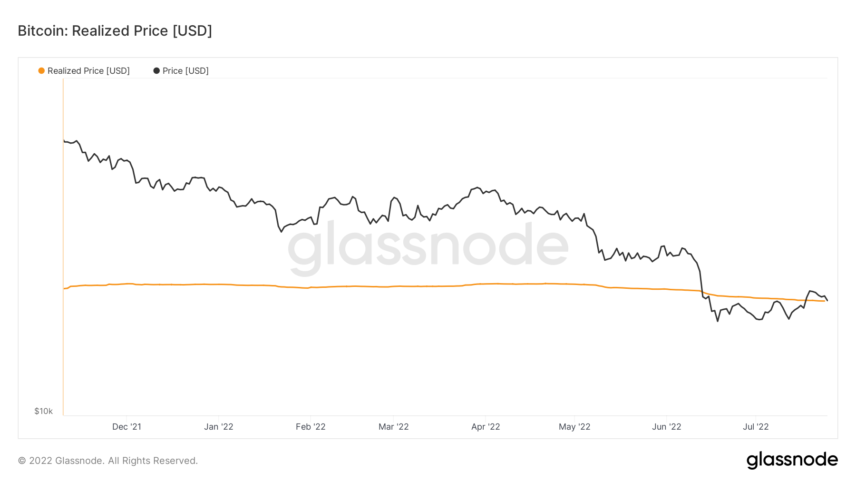Select the Dec '21 axis label
This screenshot has height=482, width=856.
pos(126,427)
